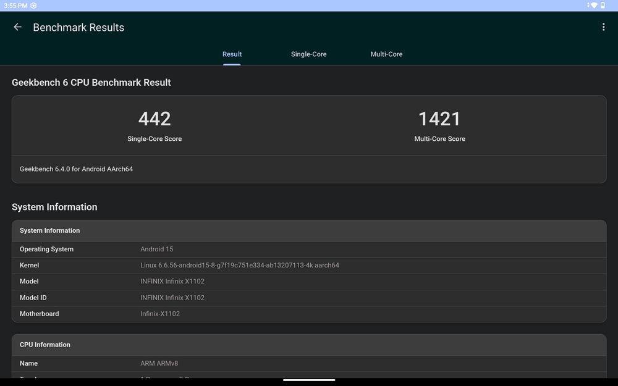This screenshot has height=386, width=618.
Task: Select the Result tab
Action: 232,54
